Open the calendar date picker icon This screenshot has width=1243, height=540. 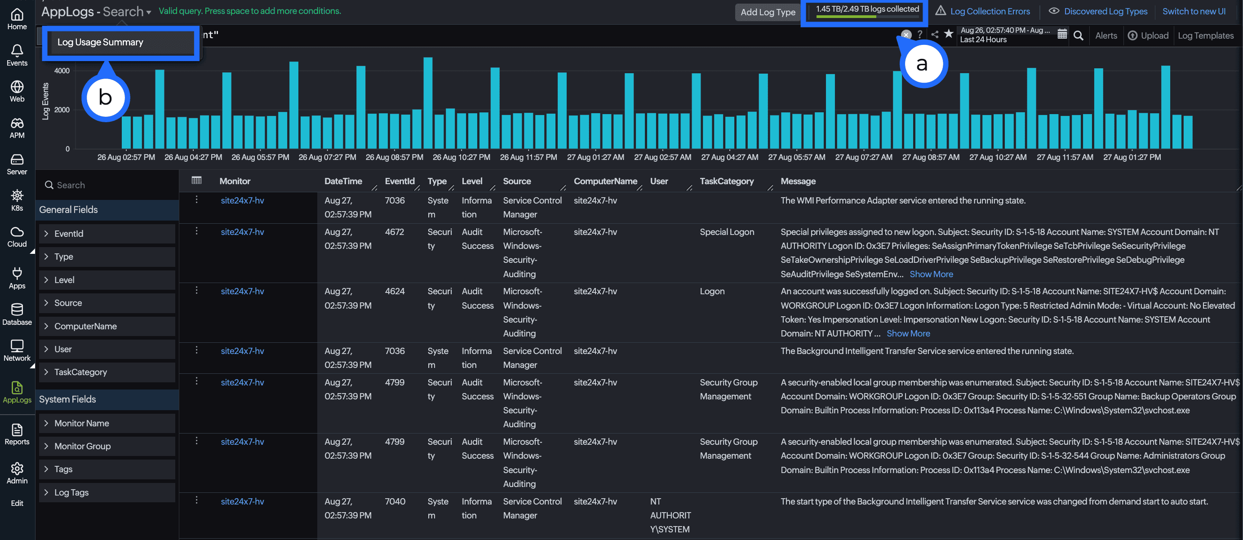1061,34
